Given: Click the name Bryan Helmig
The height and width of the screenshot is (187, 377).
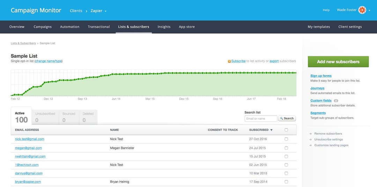Looking at the screenshot, I should [x=119, y=182].
